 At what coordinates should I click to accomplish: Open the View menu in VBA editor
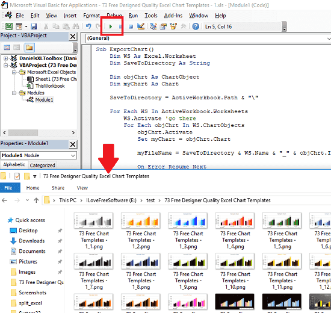point(52,16)
